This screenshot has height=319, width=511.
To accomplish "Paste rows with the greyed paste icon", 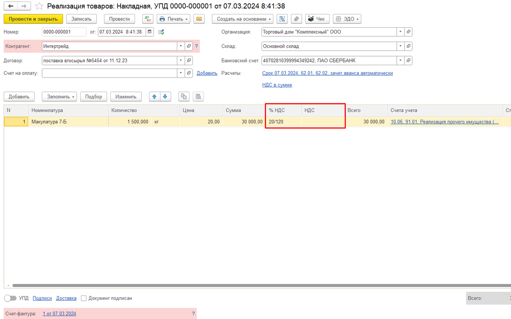I will point(198,97).
